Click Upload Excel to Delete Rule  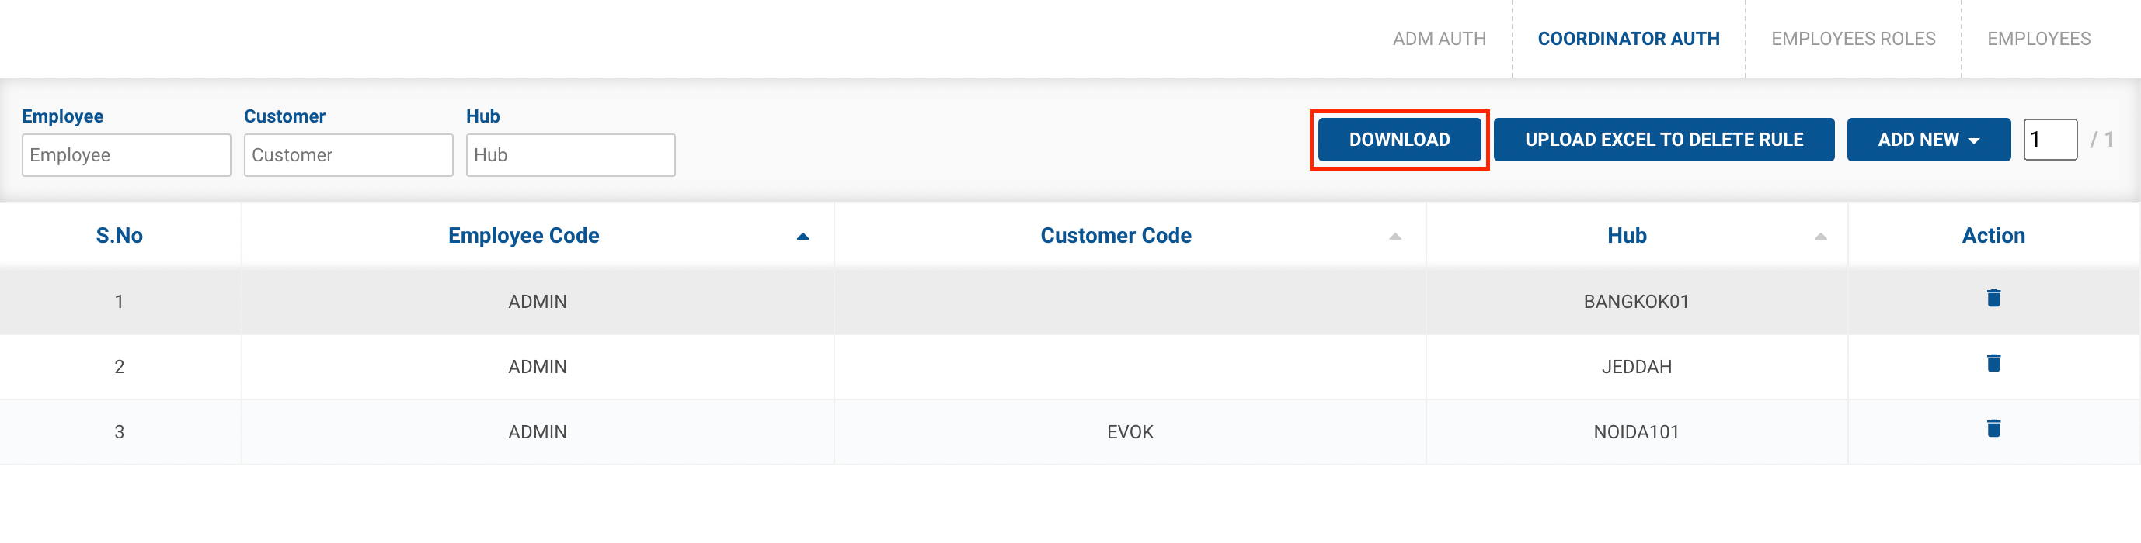(x=1663, y=140)
